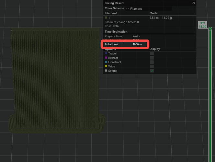
Task: Collapse the Slicing Result panel
Action: (194, 3)
